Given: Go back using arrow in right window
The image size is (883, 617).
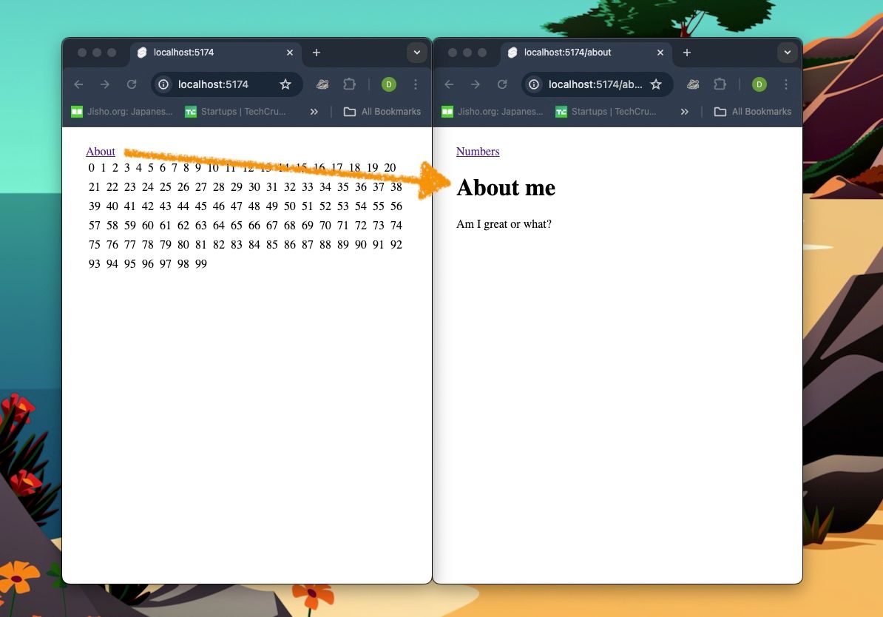Looking at the screenshot, I should point(449,84).
